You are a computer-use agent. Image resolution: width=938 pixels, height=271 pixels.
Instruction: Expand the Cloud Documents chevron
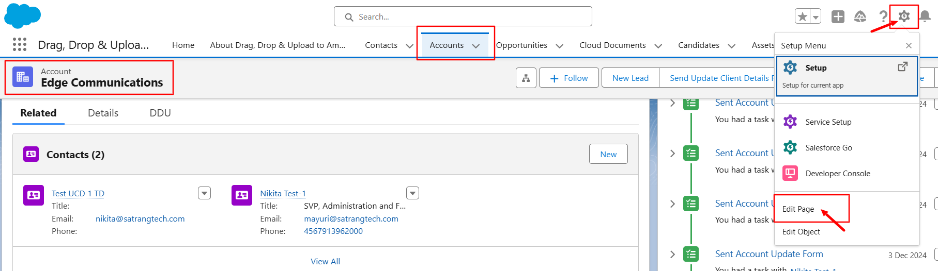[658, 46]
